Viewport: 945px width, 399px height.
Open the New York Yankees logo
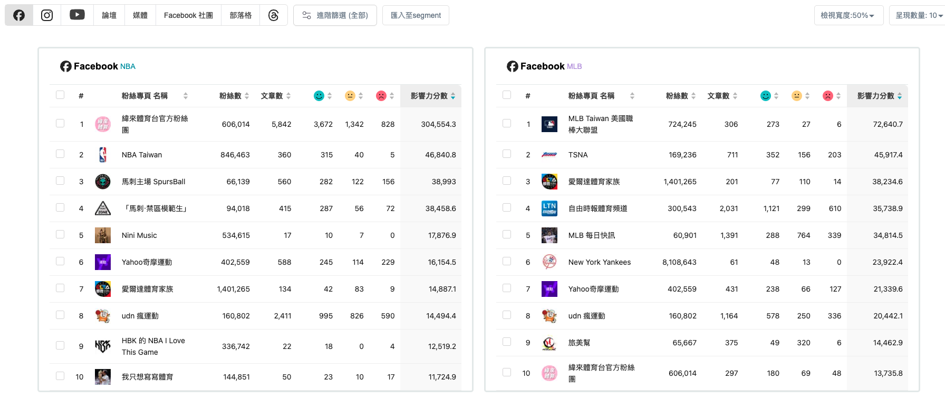[549, 262]
